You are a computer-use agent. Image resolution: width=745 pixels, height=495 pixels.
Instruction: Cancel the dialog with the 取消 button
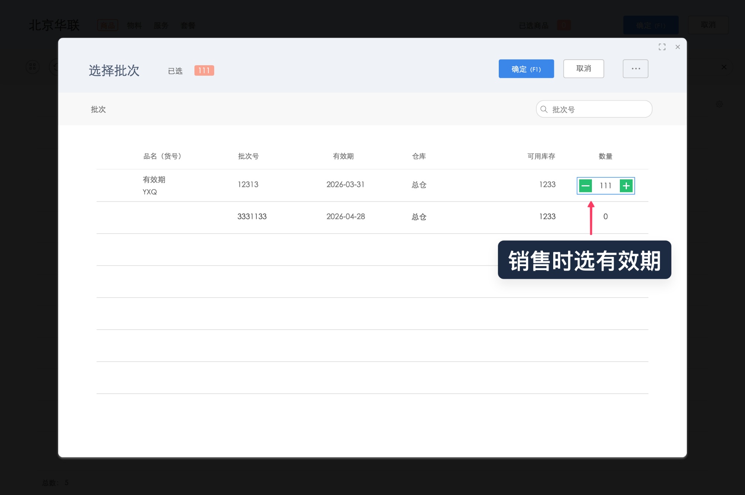pyautogui.click(x=584, y=69)
